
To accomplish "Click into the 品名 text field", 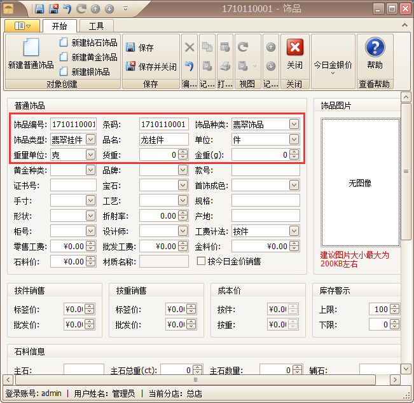I will tap(164, 139).
